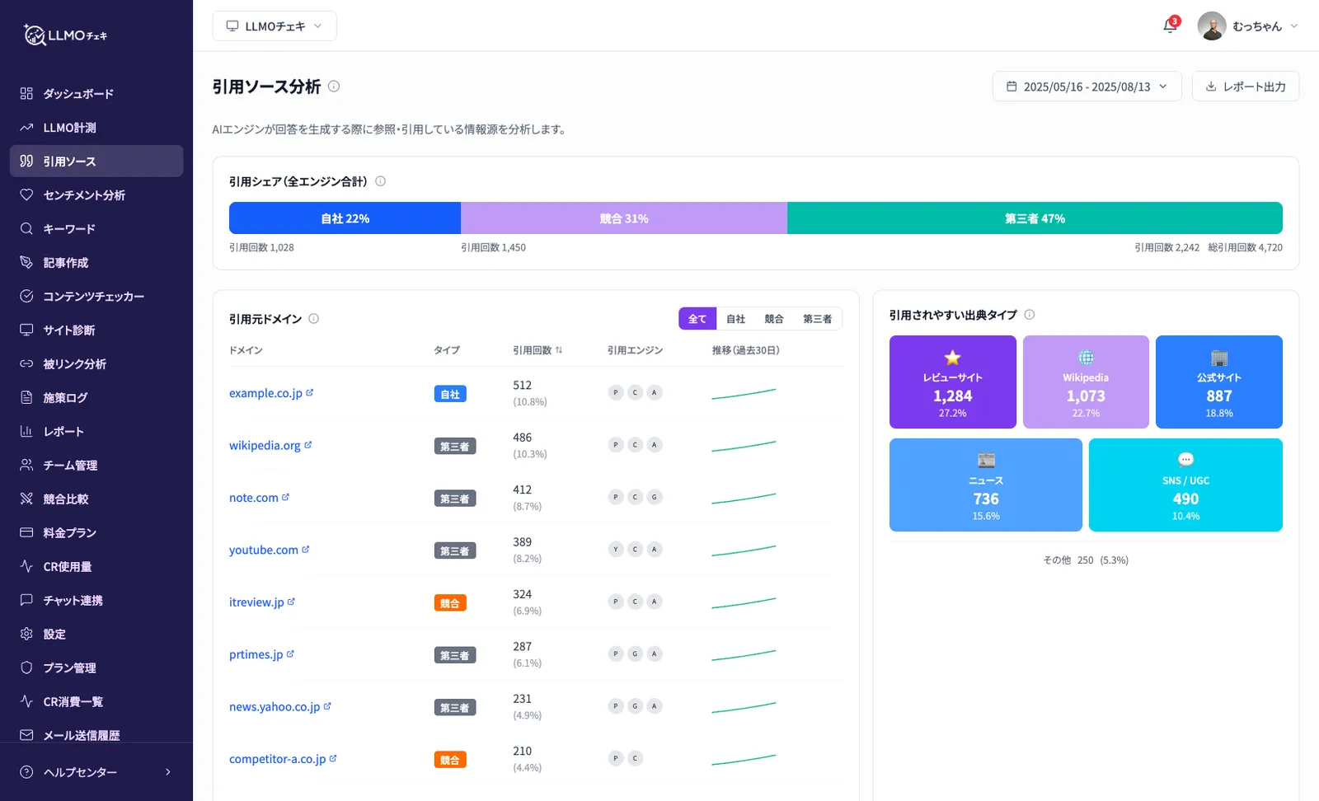The image size is (1319, 801).
Task: Open external link icon next to wikipedia.org
Action: pyautogui.click(x=308, y=445)
